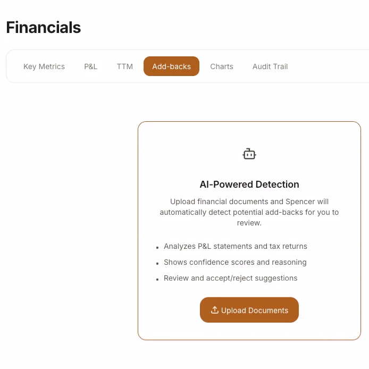Go to the Charts tab
Screen dimensions: 369x369
(222, 66)
